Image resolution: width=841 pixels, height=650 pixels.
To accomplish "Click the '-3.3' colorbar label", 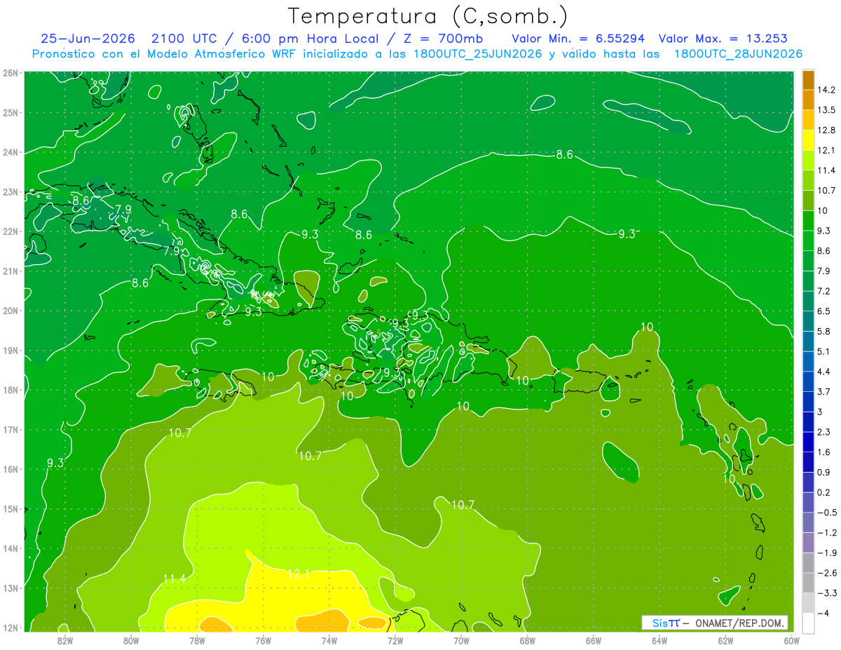I will [827, 593].
